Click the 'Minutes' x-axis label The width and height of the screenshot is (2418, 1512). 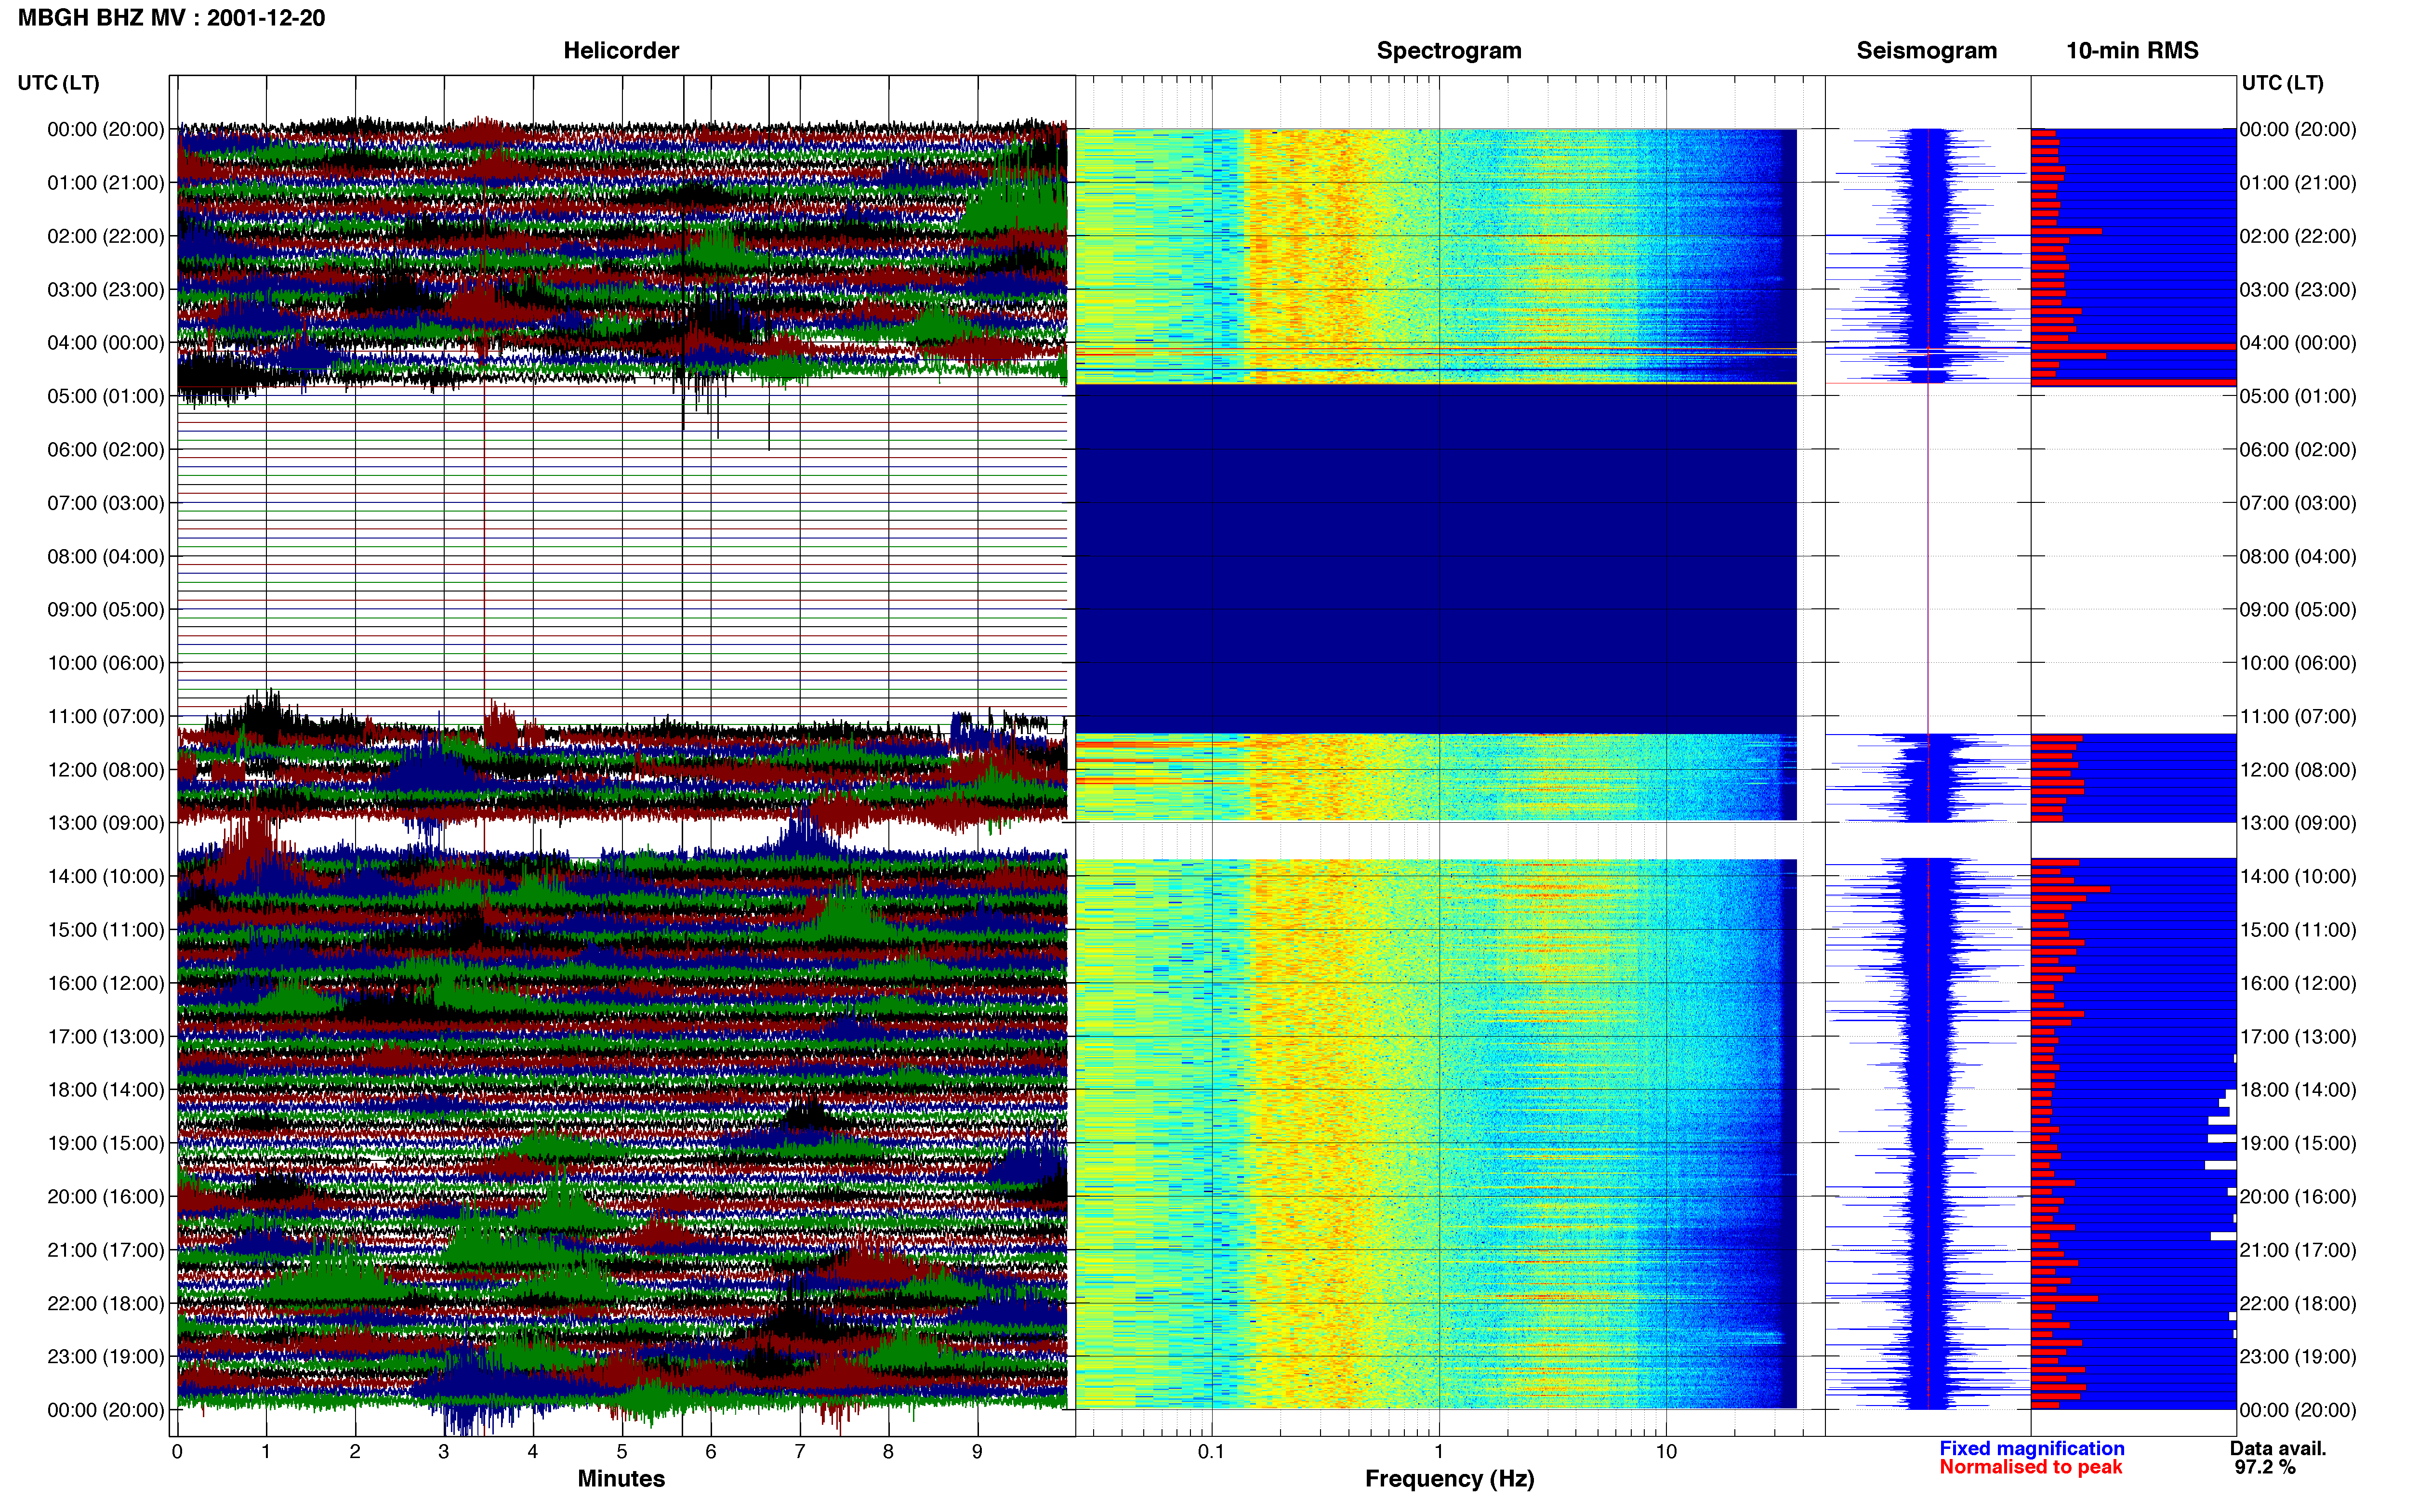pyautogui.click(x=621, y=1478)
